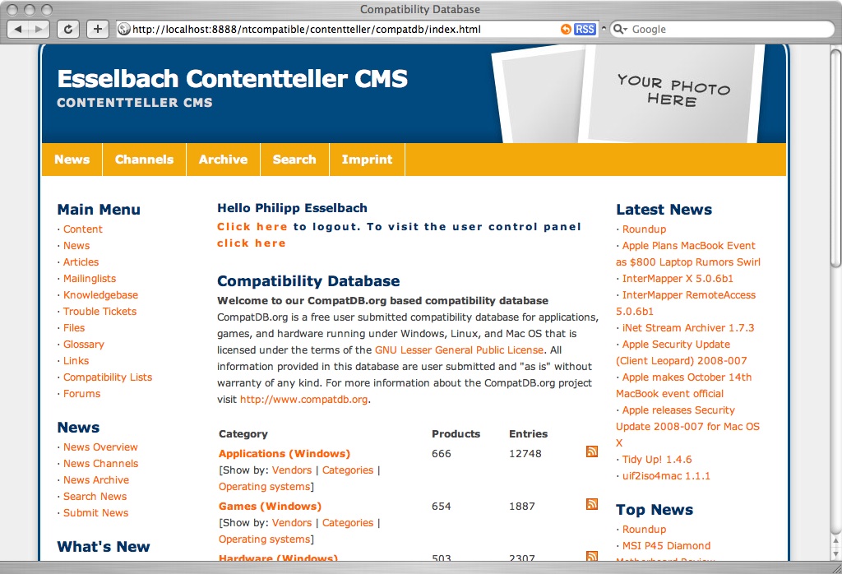Open the News Channels link
Viewport: 842px width, 574px height.
point(100,463)
